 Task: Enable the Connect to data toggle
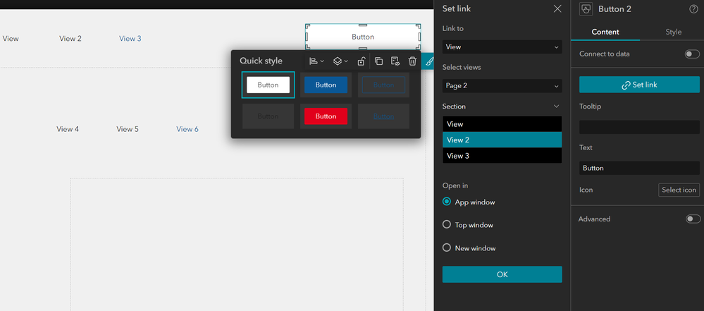[692, 54]
